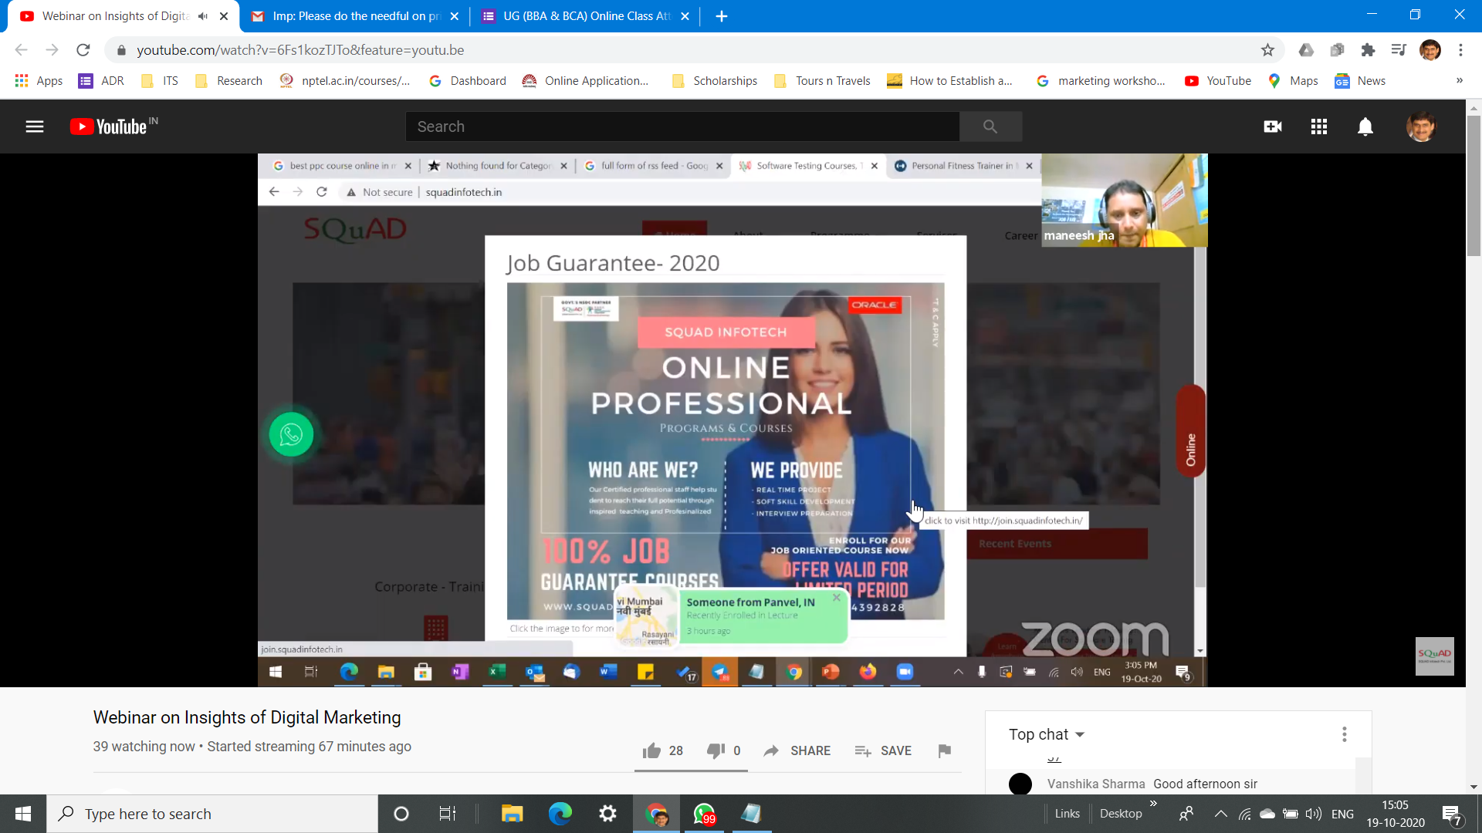Open the nptel.ac.in/courses bookmark

coord(345,80)
